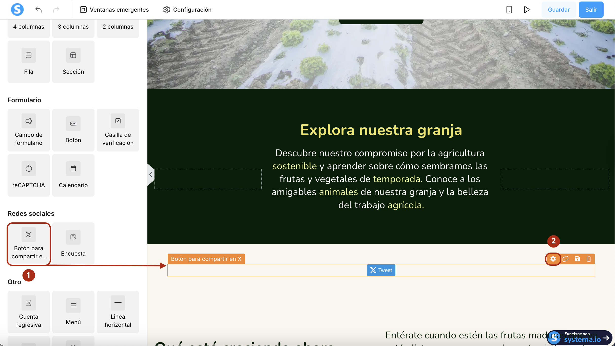Click the Guardar button
Viewport: 615px width, 346px height.
559,10
